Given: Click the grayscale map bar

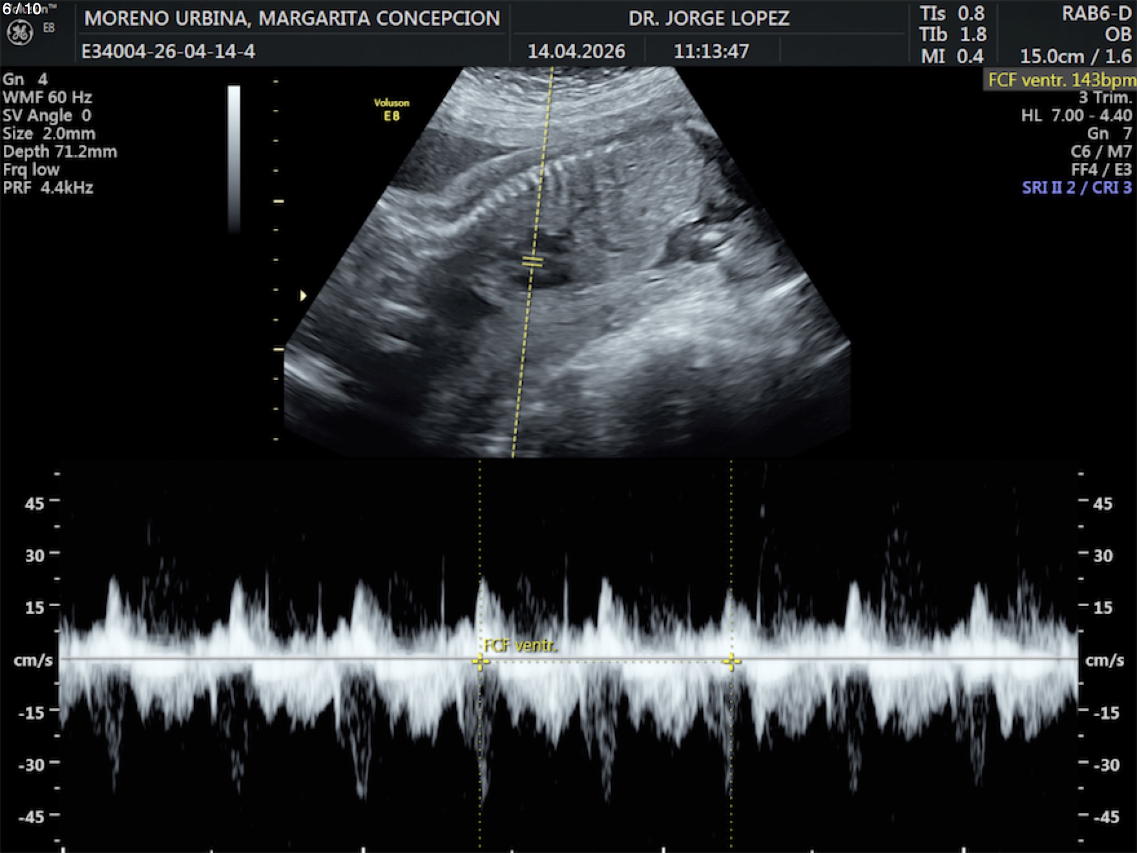Looking at the screenshot, I should [234, 158].
